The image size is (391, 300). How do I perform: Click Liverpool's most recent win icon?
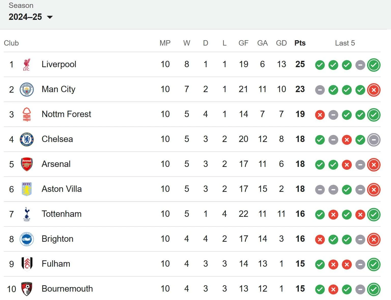374,65
